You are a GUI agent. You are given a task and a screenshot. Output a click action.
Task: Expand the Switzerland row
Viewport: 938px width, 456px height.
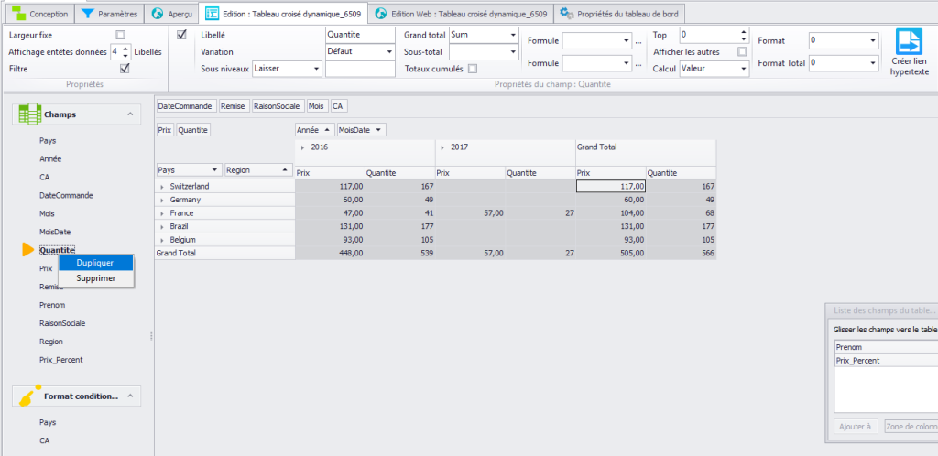pyautogui.click(x=162, y=187)
